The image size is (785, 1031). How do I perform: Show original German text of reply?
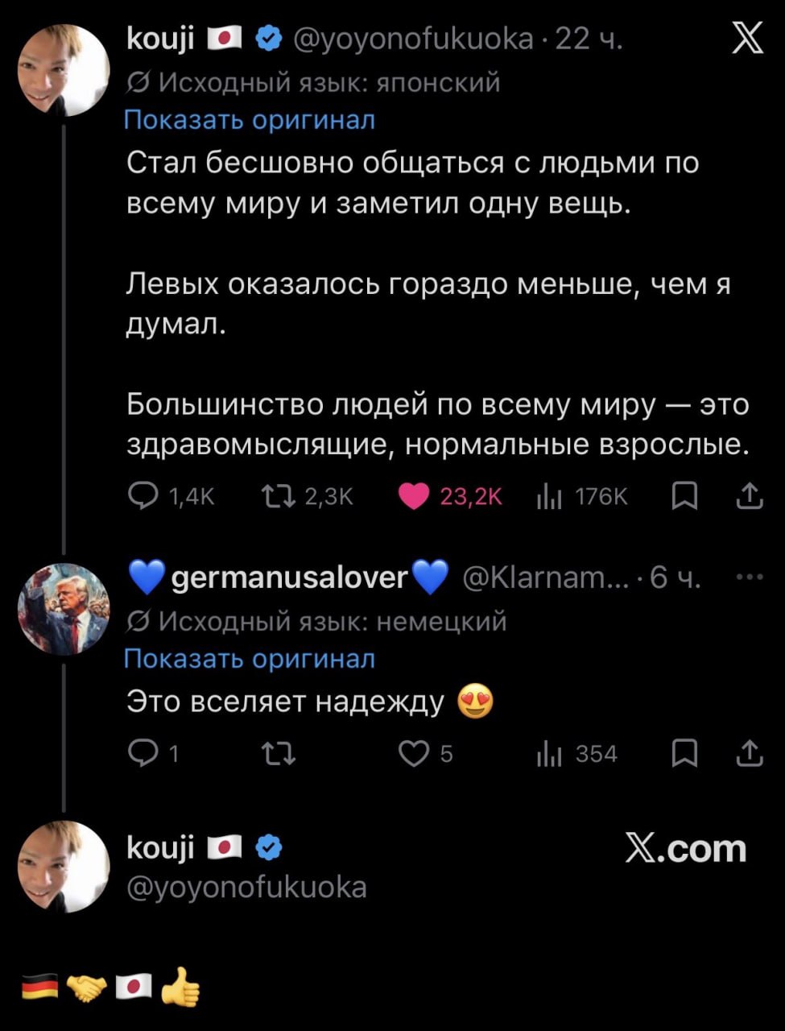(250, 659)
